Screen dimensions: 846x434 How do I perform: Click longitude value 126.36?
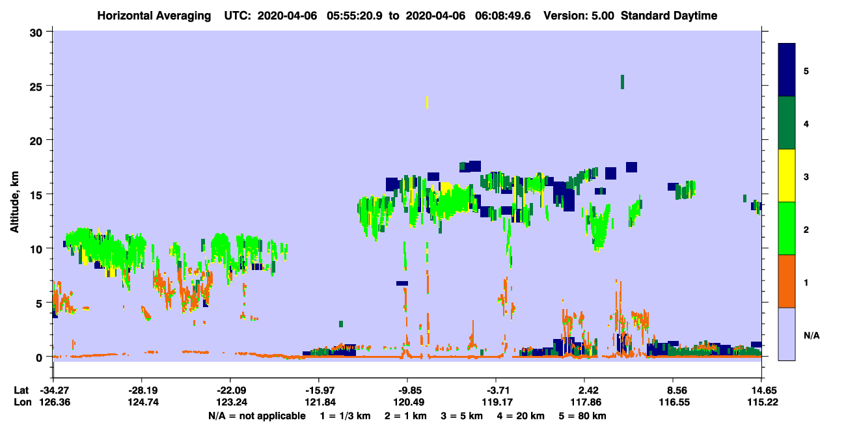[53, 403]
